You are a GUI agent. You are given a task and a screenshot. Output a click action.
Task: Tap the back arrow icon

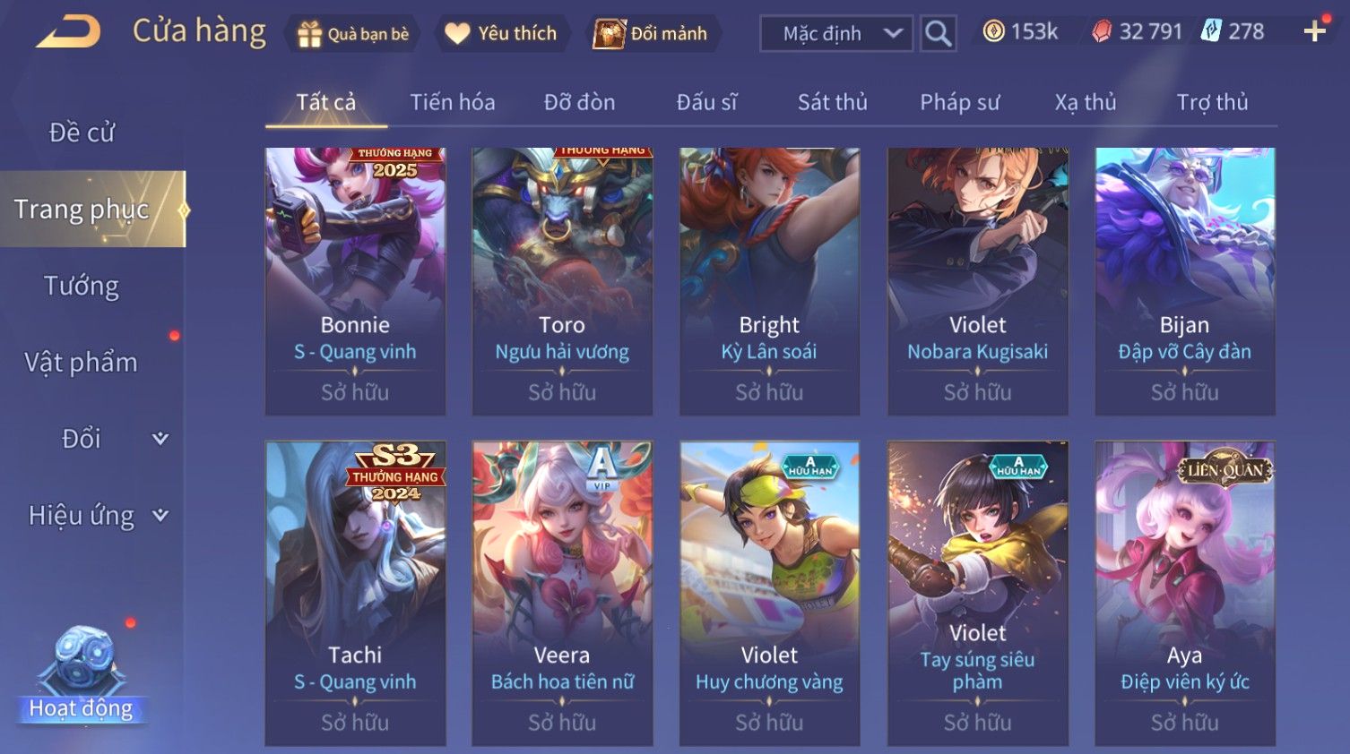[x=69, y=32]
